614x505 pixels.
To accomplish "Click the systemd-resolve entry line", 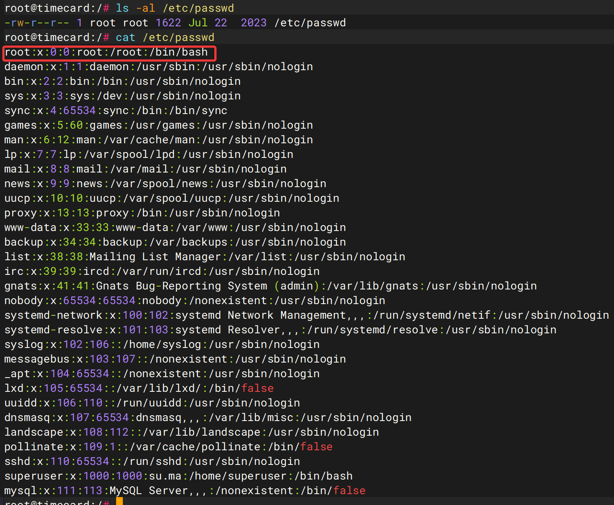I will pos(281,330).
